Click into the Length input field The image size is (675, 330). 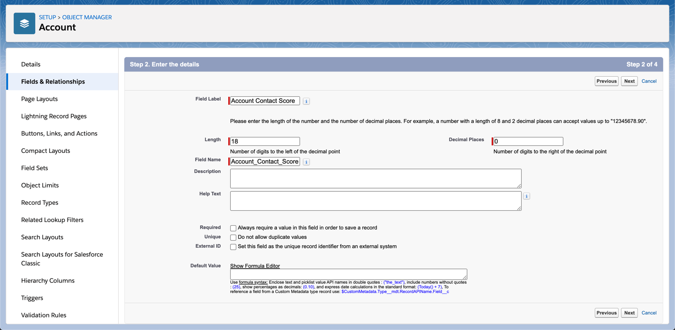(265, 141)
